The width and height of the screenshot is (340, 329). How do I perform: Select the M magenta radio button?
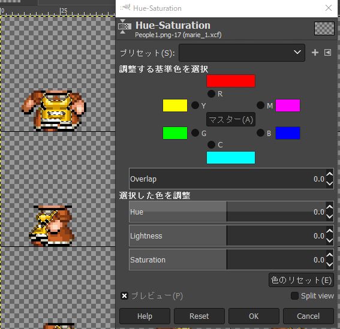(x=260, y=105)
